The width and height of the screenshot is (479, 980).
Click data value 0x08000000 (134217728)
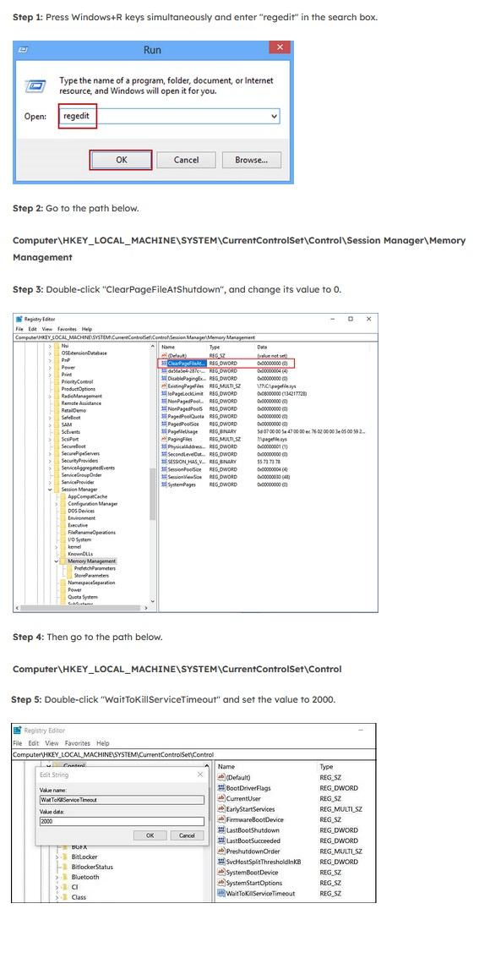coord(281,394)
